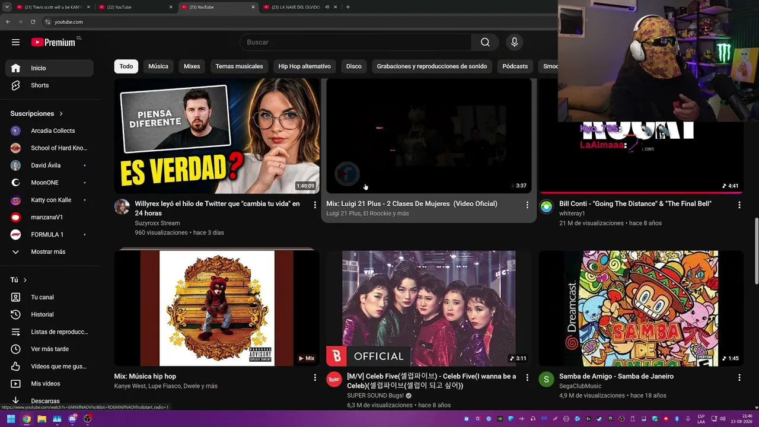The width and height of the screenshot is (759, 427).
Task: Open the YouTube guide hamburger menu
Action: [15, 42]
